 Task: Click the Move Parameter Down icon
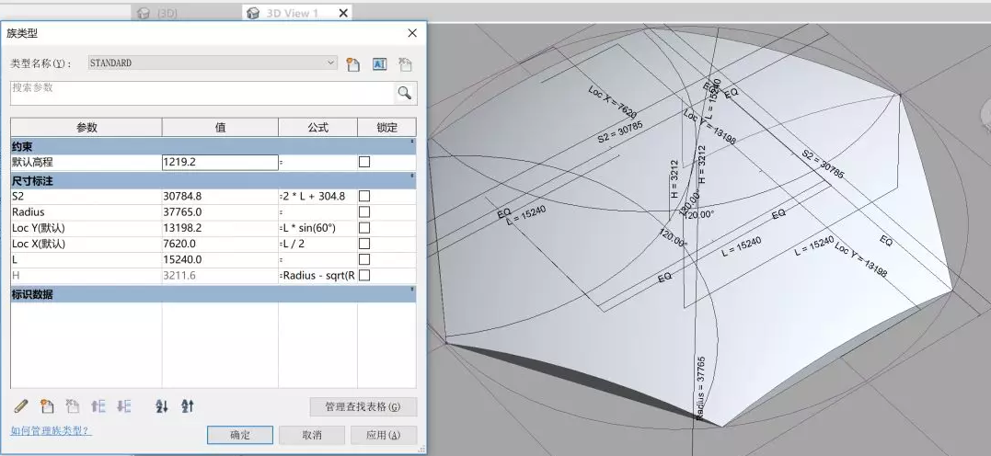coord(124,406)
